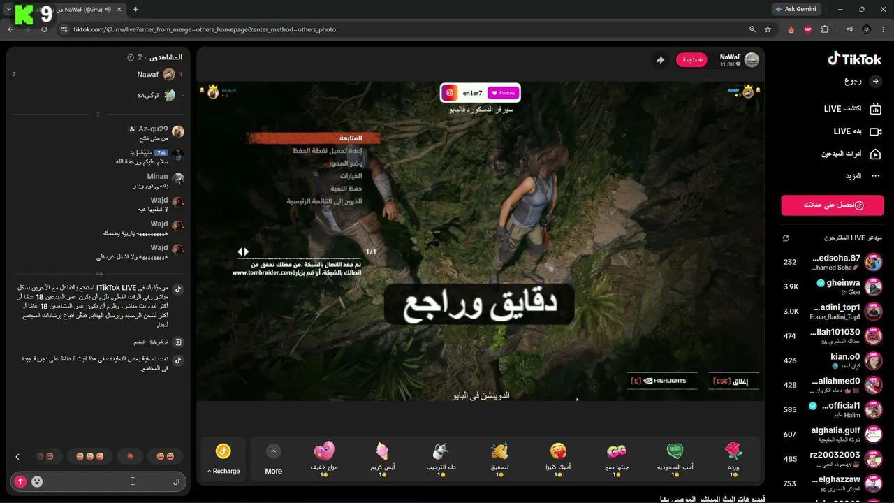This screenshot has width=894, height=503.
Task: Send the آيس كريم ice cream gift
Action: [x=382, y=458]
